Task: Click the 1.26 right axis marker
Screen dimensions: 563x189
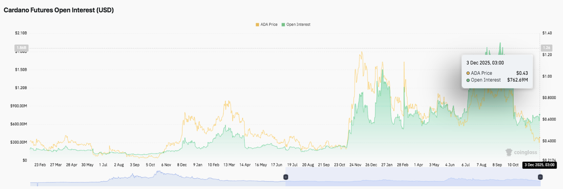Action: (x=545, y=48)
